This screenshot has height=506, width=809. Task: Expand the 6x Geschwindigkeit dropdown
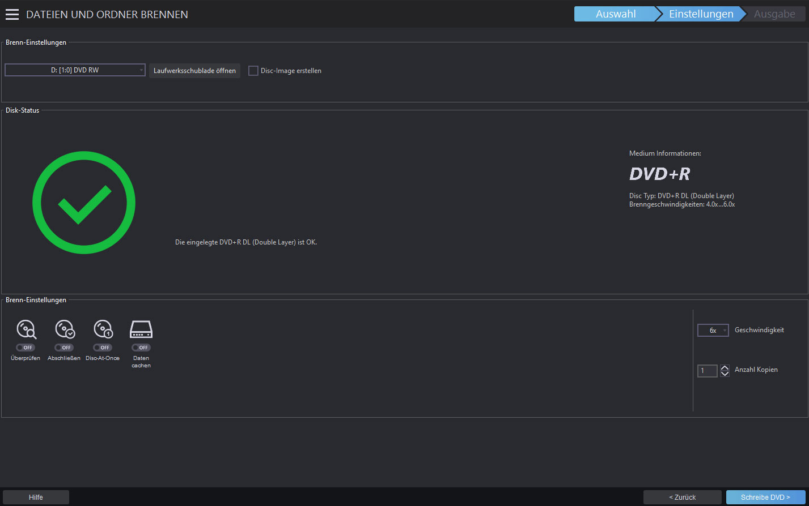(713, 330)
